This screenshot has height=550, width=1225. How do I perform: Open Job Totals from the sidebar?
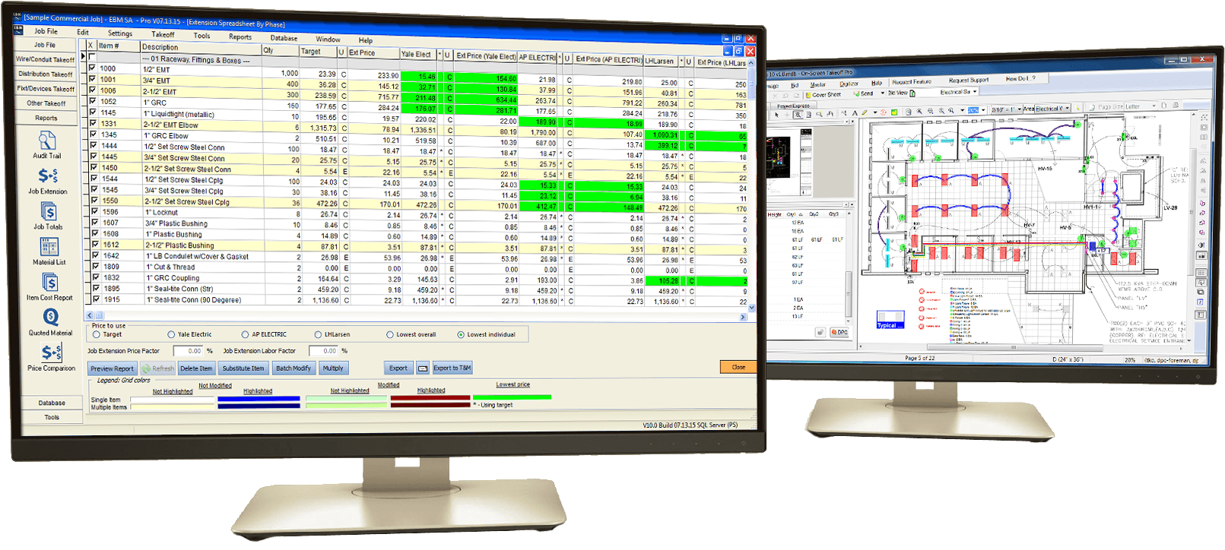pos(48,212)
